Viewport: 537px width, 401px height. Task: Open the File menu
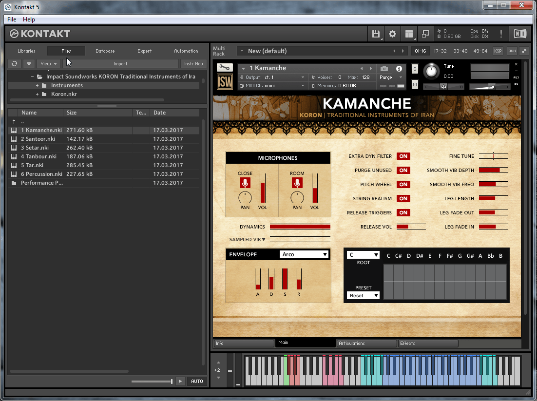pyautogui.click(x=12, y=19)
